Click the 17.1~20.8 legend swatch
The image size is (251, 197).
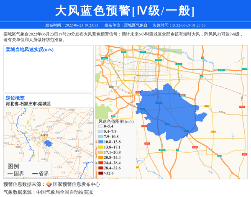pos(100,153)
